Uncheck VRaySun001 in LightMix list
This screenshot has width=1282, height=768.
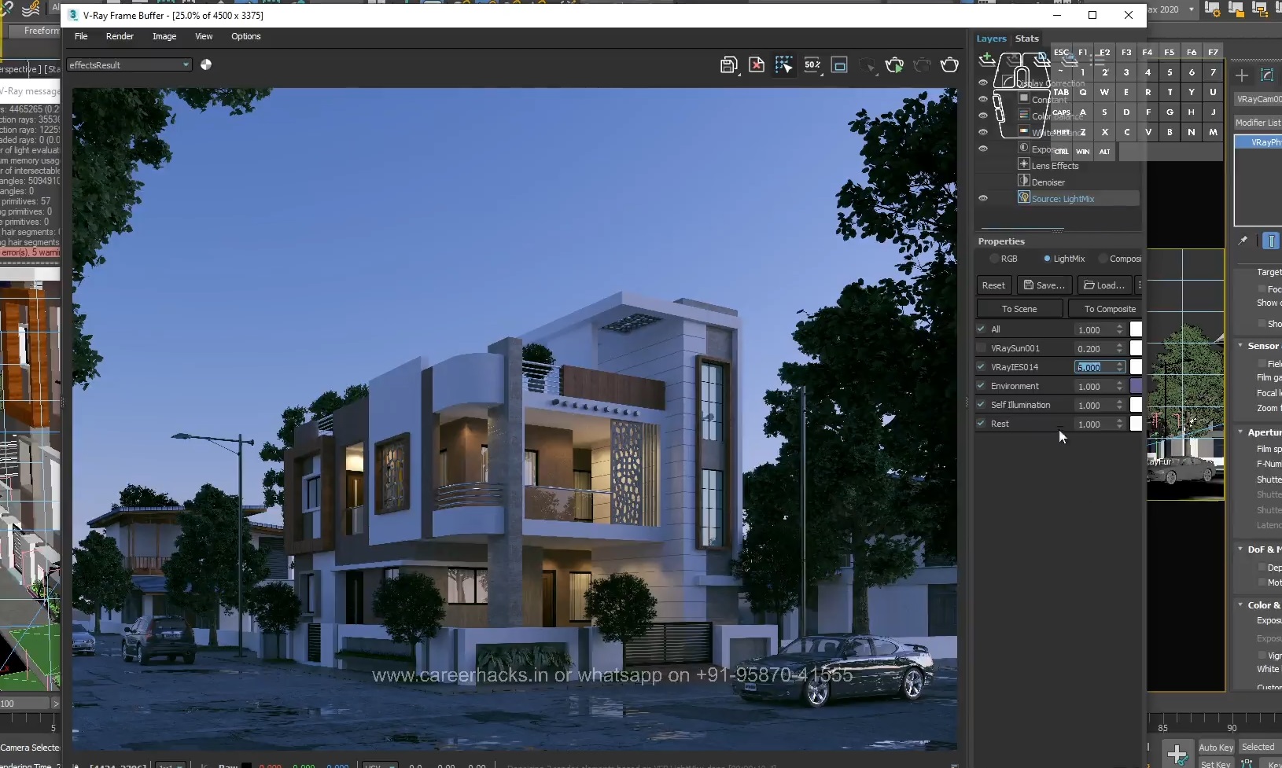982,348
